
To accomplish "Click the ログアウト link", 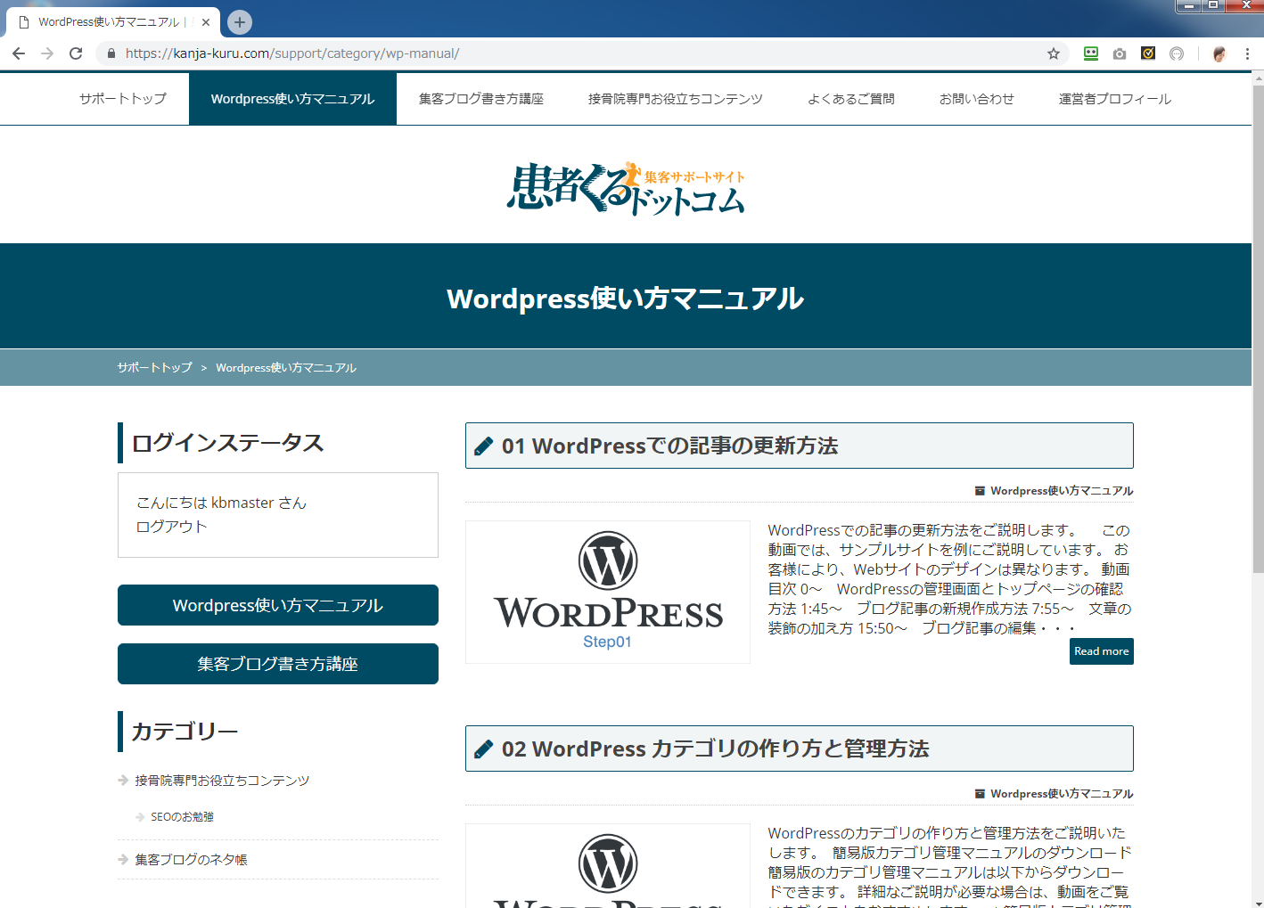I will pos(171,527).
